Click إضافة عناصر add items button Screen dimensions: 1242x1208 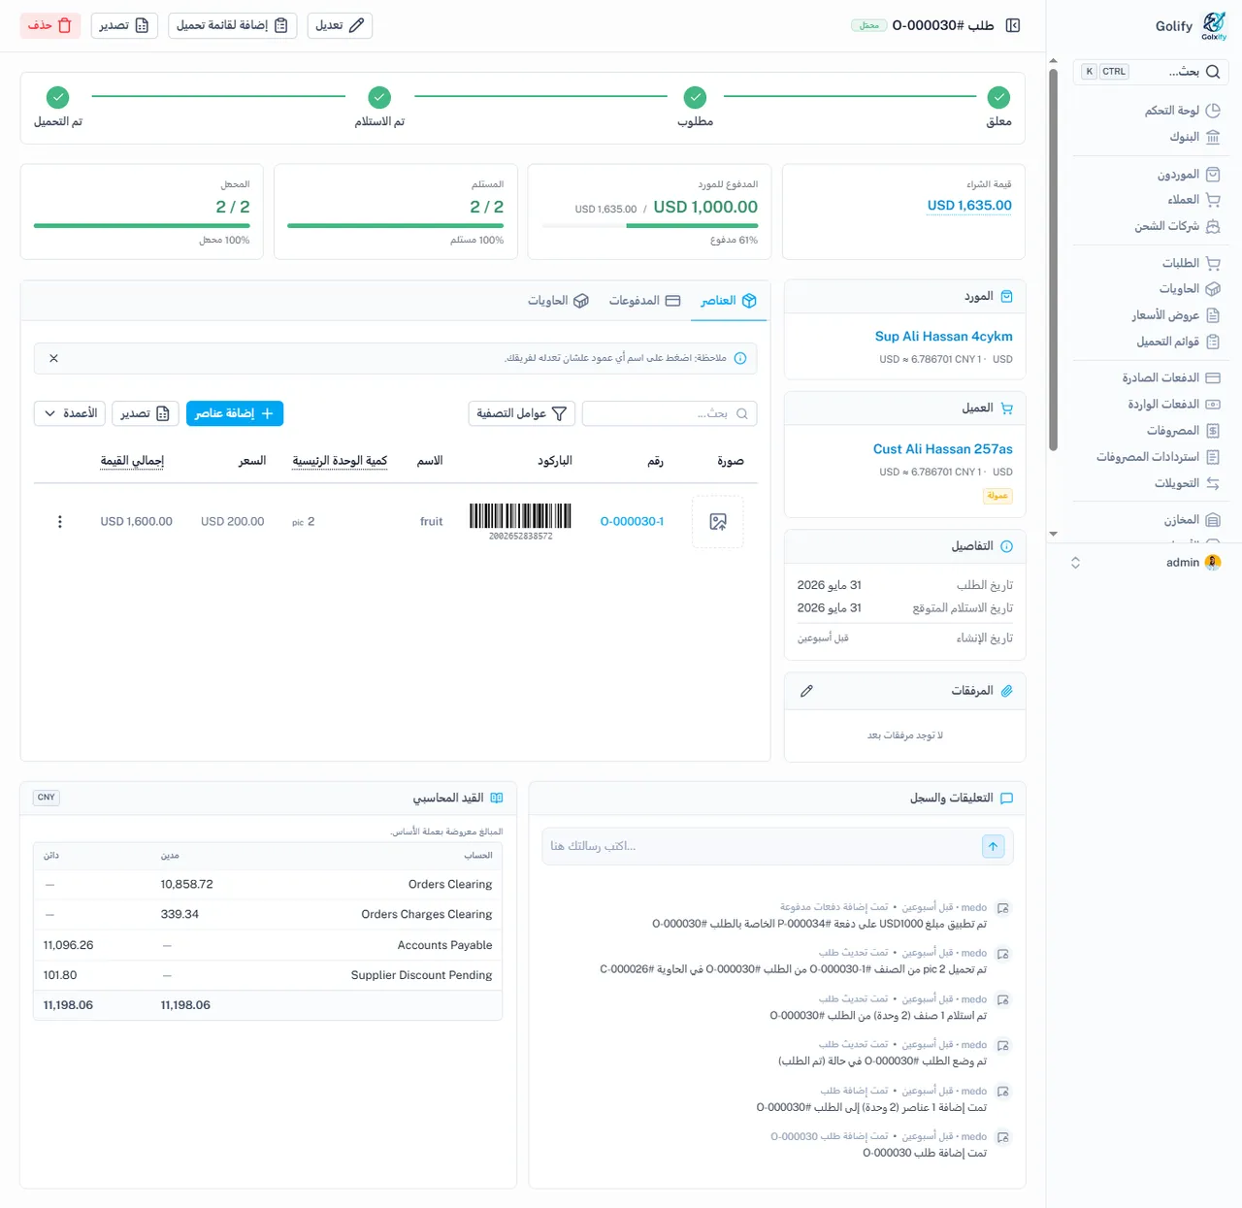click(x=235, y=413)
